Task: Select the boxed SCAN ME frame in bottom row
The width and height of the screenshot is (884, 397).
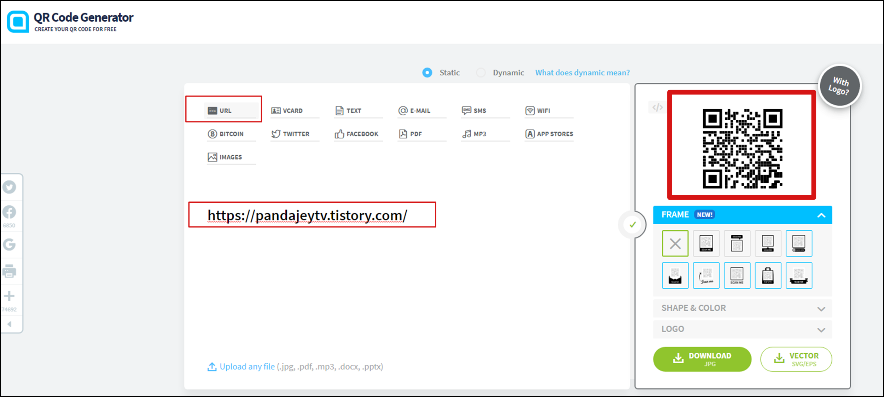Action: 737,275
